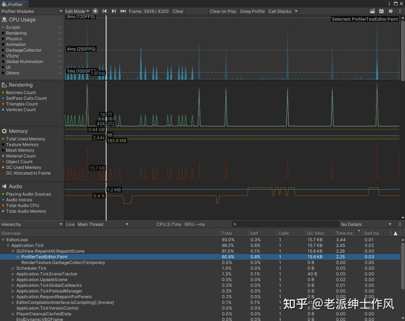This screenshot has height=321, width=405.
Task: Toggle the Clear on Play button
Action: click(x=223, y=11)
